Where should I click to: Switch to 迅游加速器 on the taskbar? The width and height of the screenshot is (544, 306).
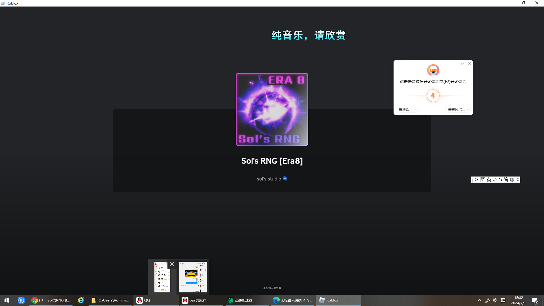(247, 300)
